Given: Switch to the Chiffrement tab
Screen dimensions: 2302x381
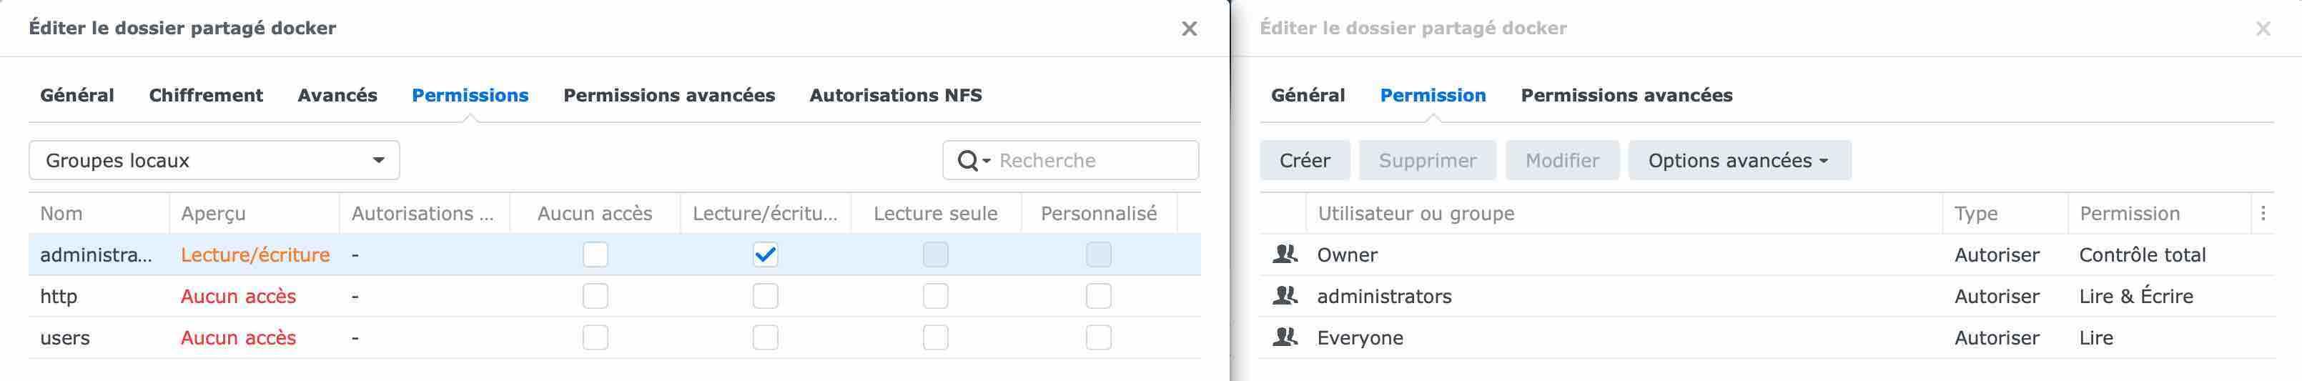Looking at the screenshot, I should [206, 96].
